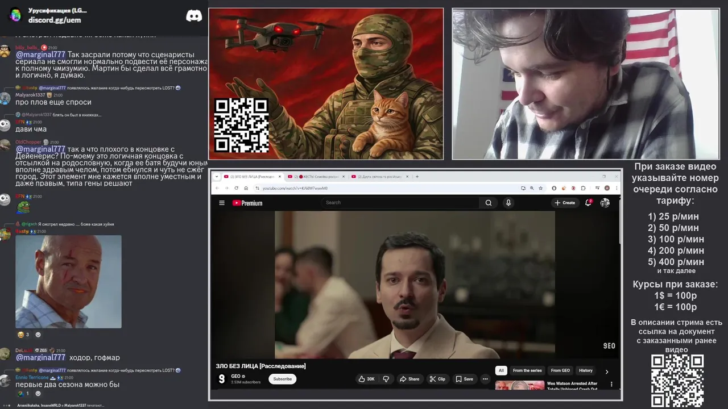
Task: Share the video
Action: point(409,379)
